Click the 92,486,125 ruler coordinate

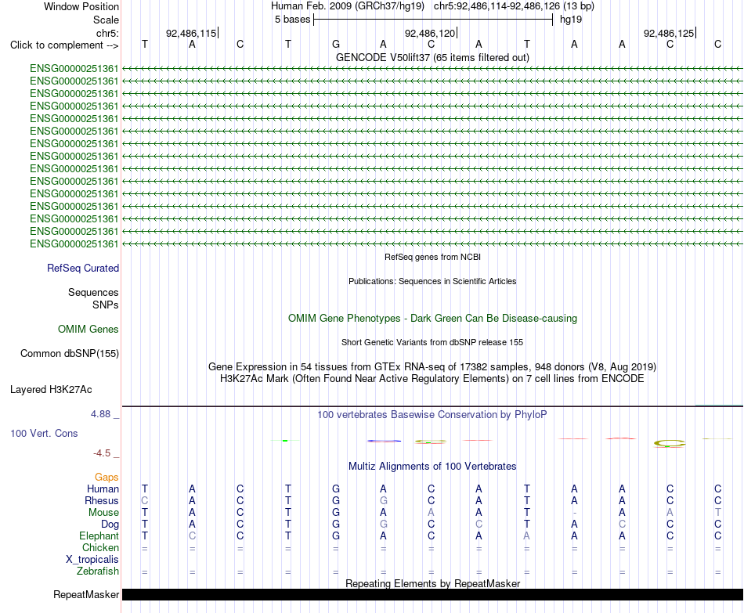coord(669,33)
